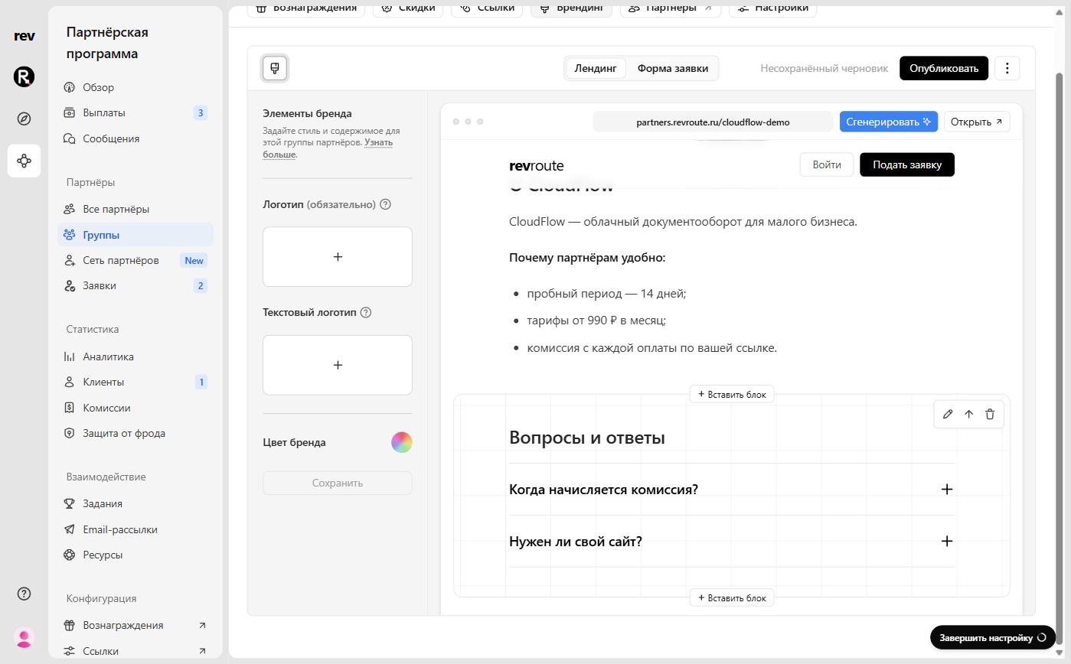The width and height of the screenshot is (1071, 664).
Task: Expand the Когда начисляется комиссия? question
Action: pos(731,489)
